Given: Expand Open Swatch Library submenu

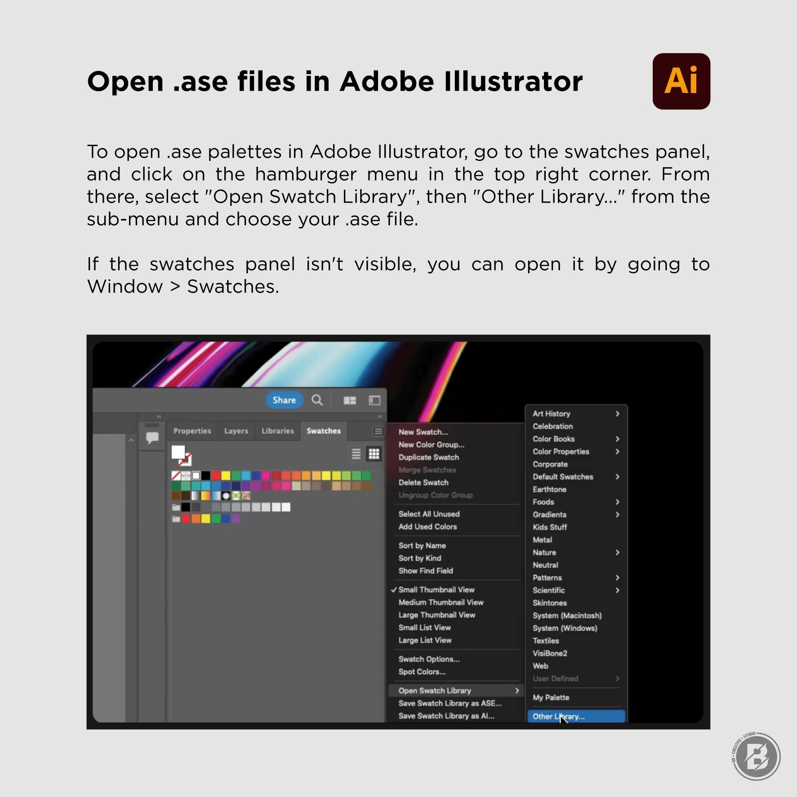Looking at the screenshot, I should (x=456, y=690).
